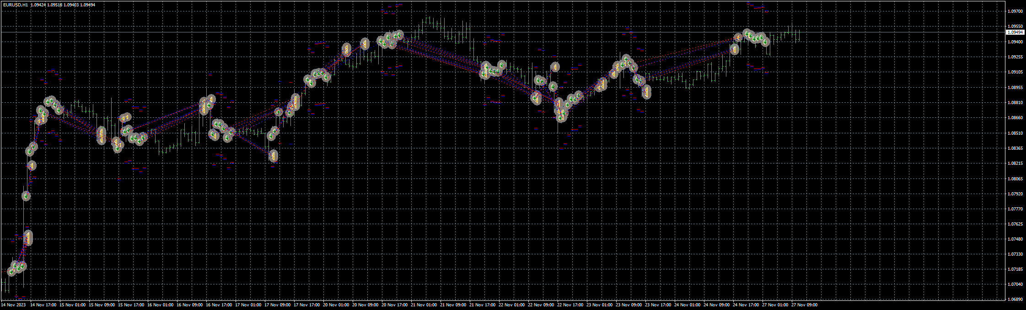Screen dimensions: 1026x310
Task: Click time axis label 17 Nov 17:00
Action: 306,305
